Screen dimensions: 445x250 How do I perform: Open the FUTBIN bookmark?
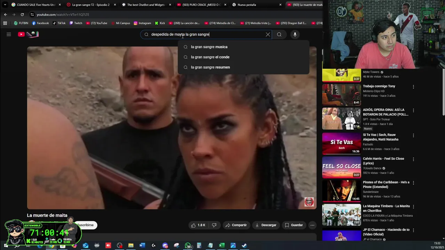point(21,23)
